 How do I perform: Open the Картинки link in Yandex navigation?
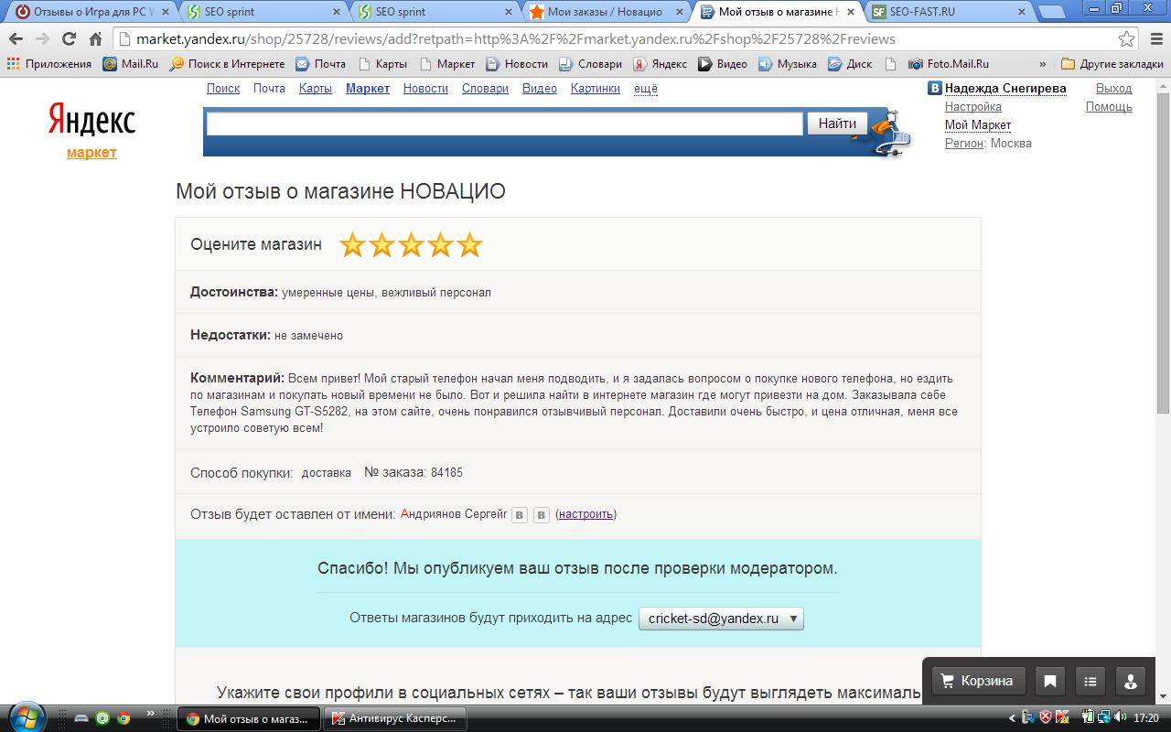click(x=596, y=89)
